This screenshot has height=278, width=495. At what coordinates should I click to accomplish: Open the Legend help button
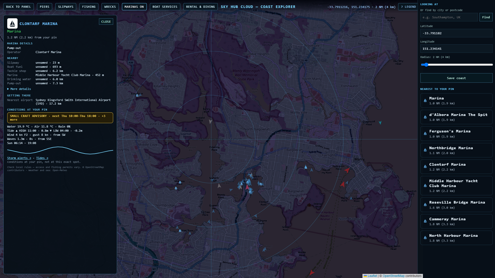[x=408, y=7]
